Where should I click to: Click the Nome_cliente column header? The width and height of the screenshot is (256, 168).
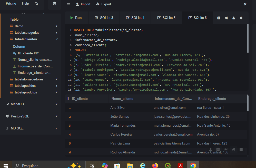click(122, 99)
